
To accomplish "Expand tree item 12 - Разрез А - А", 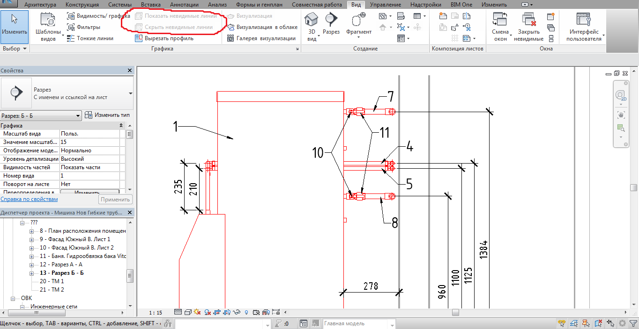I will (x=31, y=265).
